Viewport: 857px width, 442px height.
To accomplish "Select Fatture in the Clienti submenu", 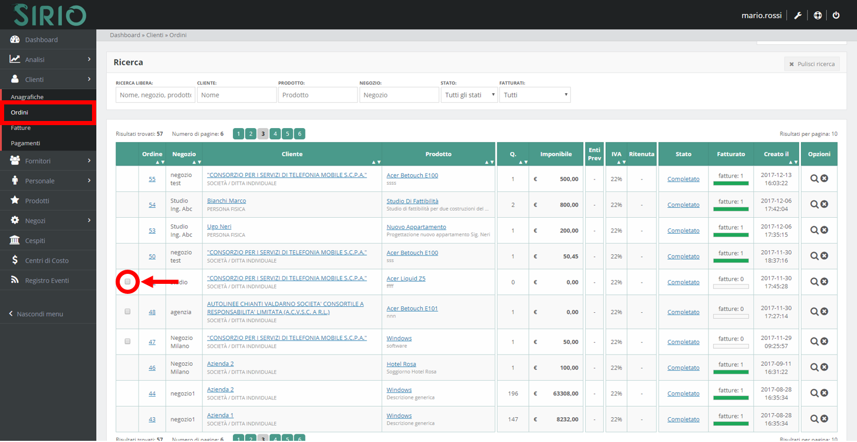I will [21, 127].
